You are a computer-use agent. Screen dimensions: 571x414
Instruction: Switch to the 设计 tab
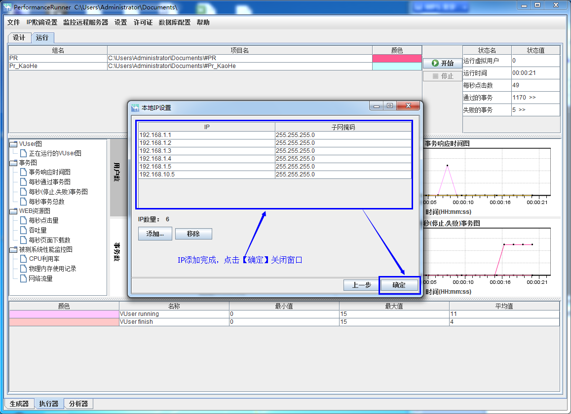(19, 38)
